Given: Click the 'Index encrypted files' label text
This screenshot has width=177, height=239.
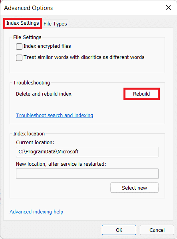Looking at the screenshot, I should coord(47,46).
